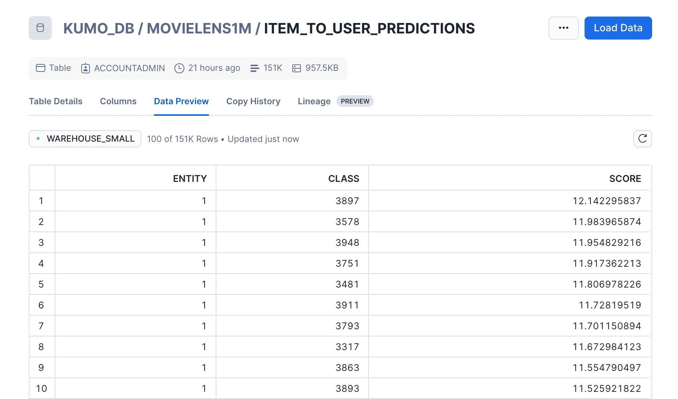This screenshot has width=678, height=399.
Task: Click the SCORE column header
Action: click(x=625, y=179)
